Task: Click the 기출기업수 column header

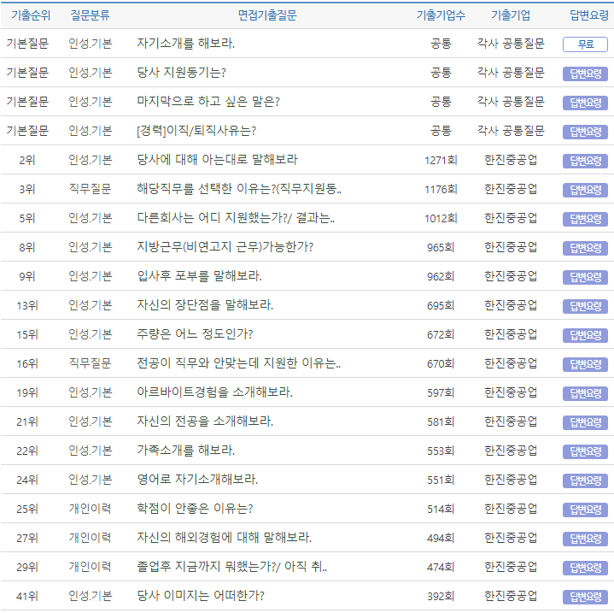Action: (x=441, y=15)
